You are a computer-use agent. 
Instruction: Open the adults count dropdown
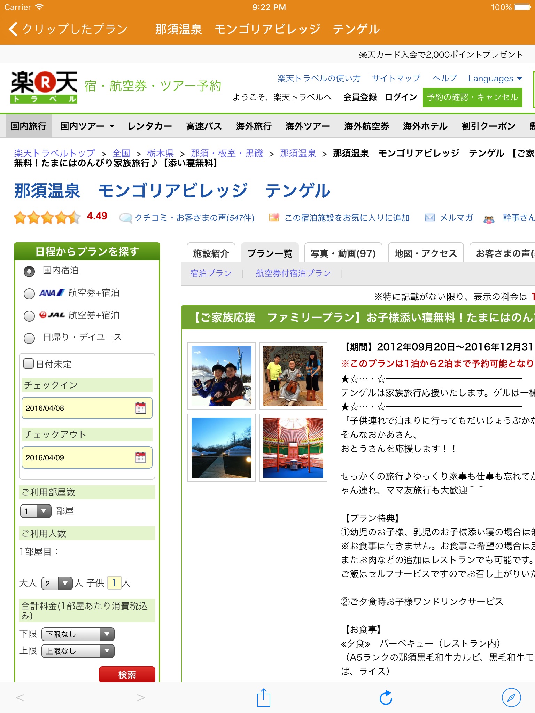[x=57, y=583]
